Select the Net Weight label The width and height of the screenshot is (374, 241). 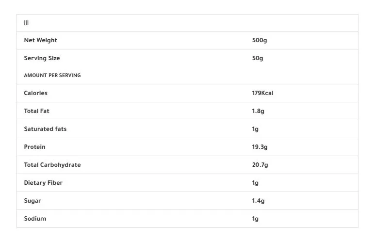40,40
